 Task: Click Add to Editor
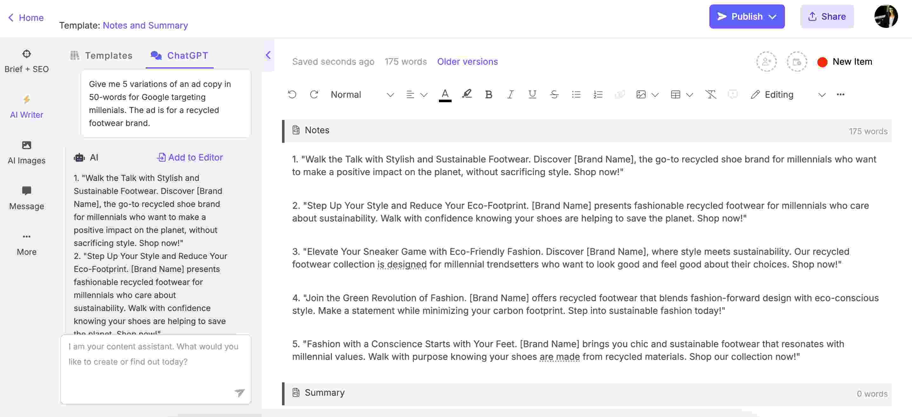[190, 157]
